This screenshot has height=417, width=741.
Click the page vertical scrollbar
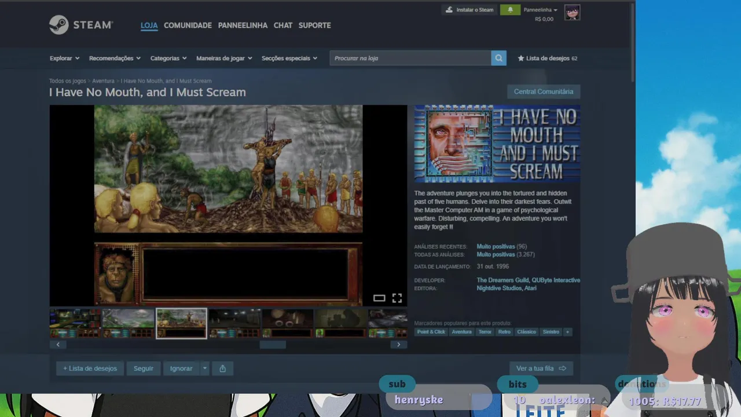632,43
